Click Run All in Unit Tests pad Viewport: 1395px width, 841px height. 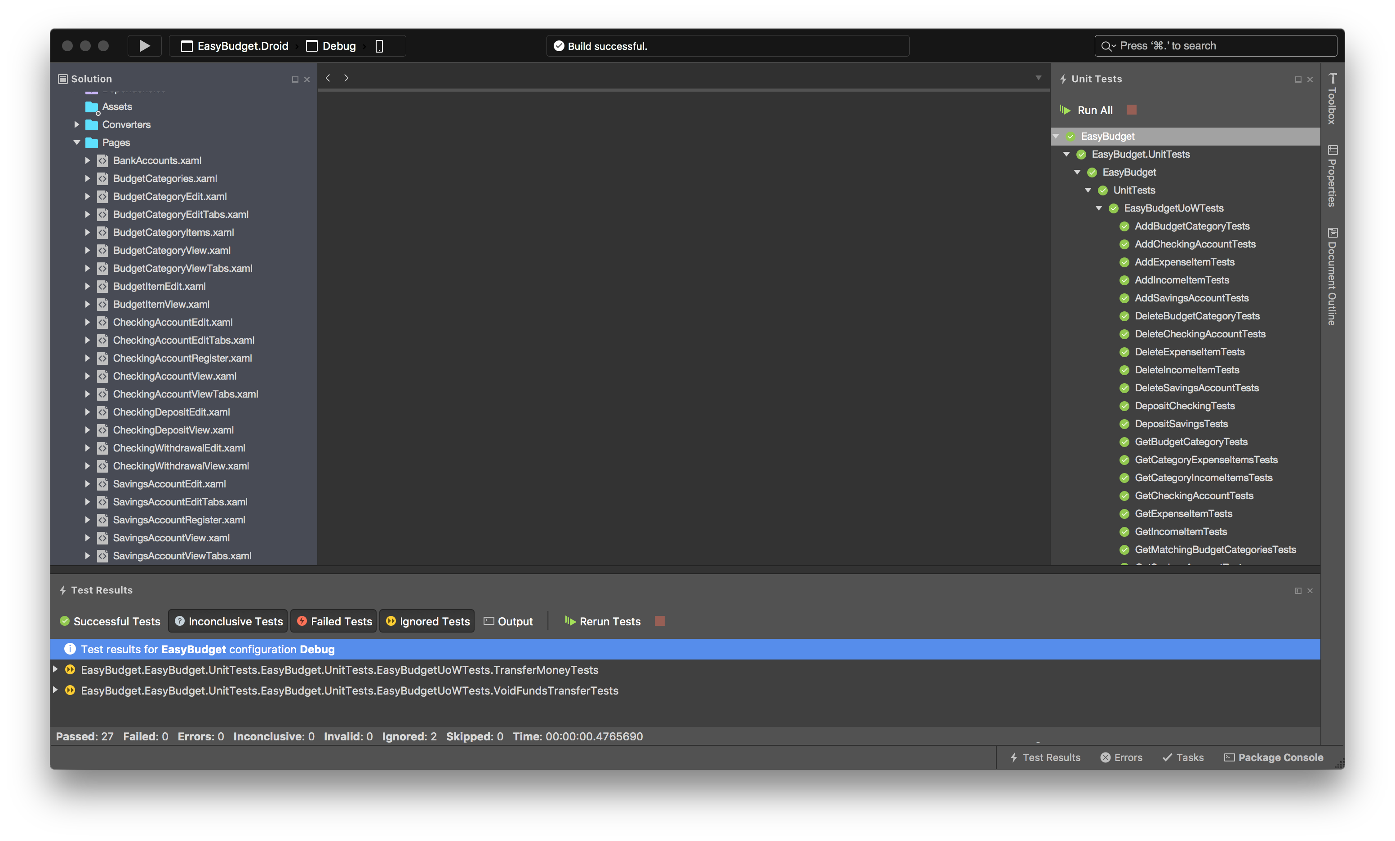[x=1086, y=111]
